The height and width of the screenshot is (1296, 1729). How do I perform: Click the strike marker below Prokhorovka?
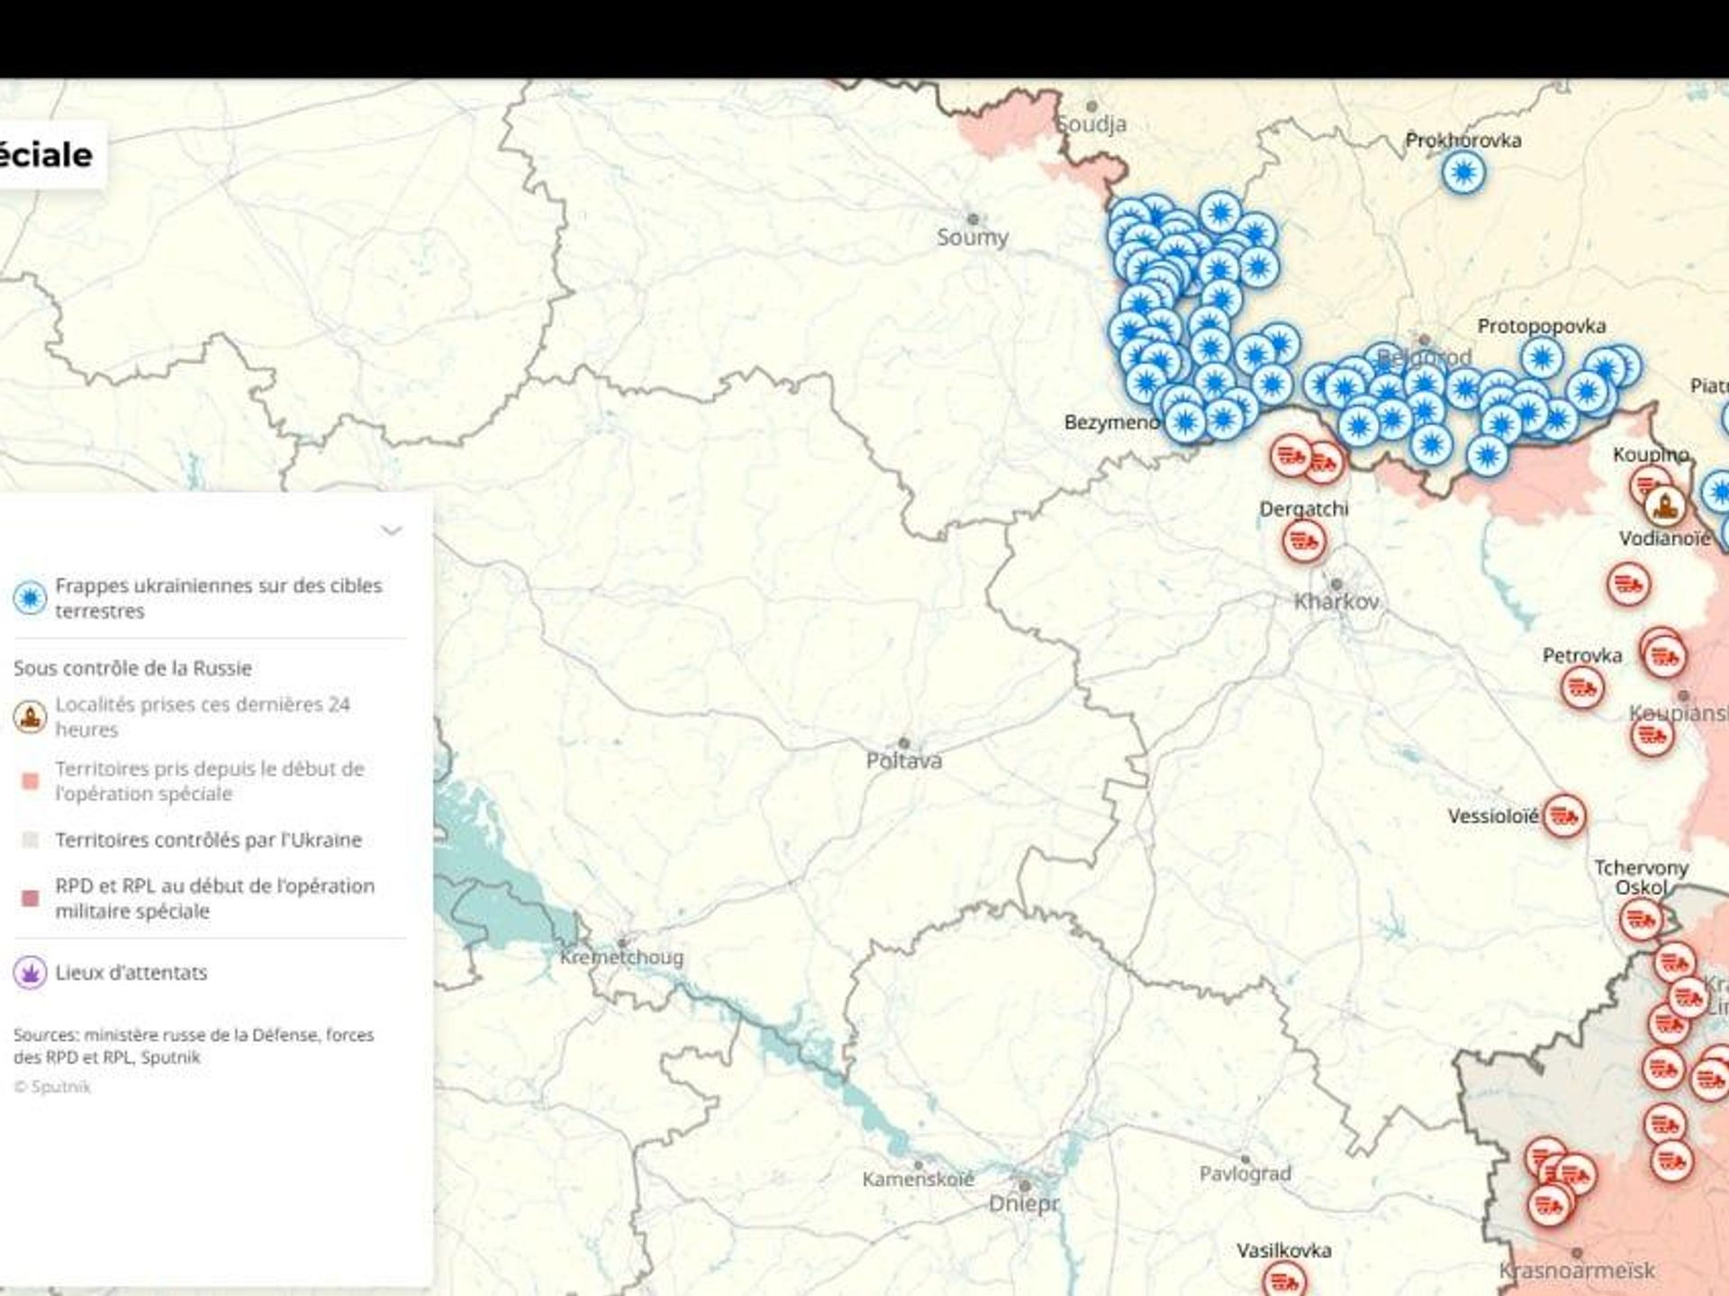pos(1463,172)
